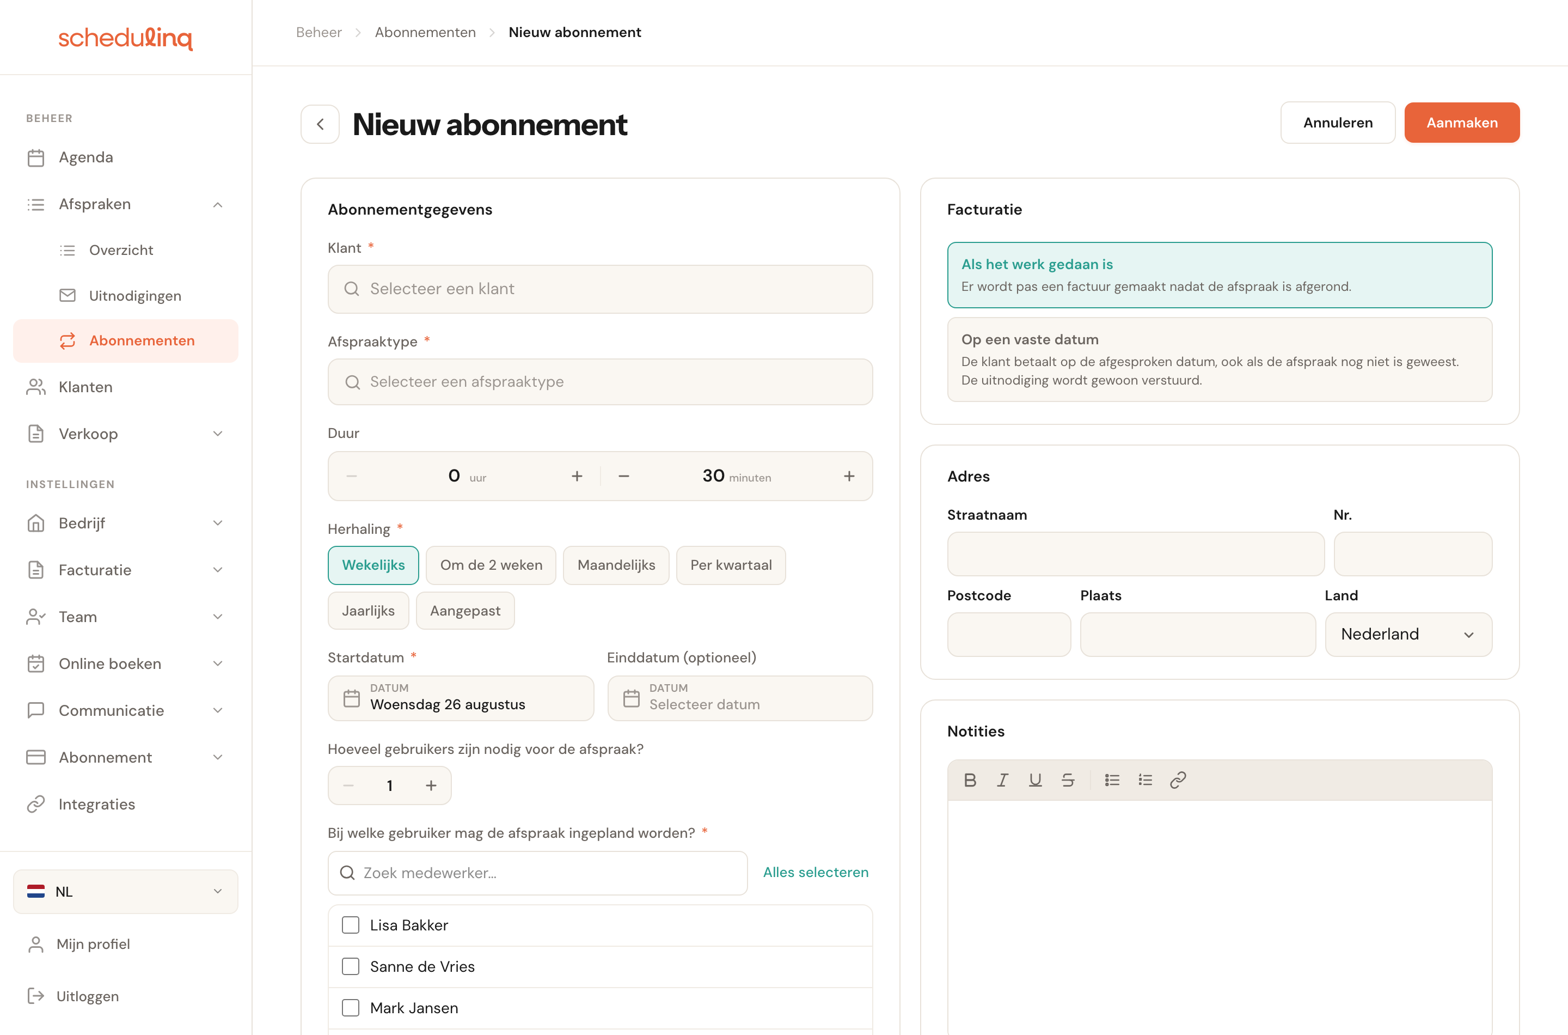Tick the Mark Jansen checkbox
Viewport: 1568px width, 1035px height.
350,1008
